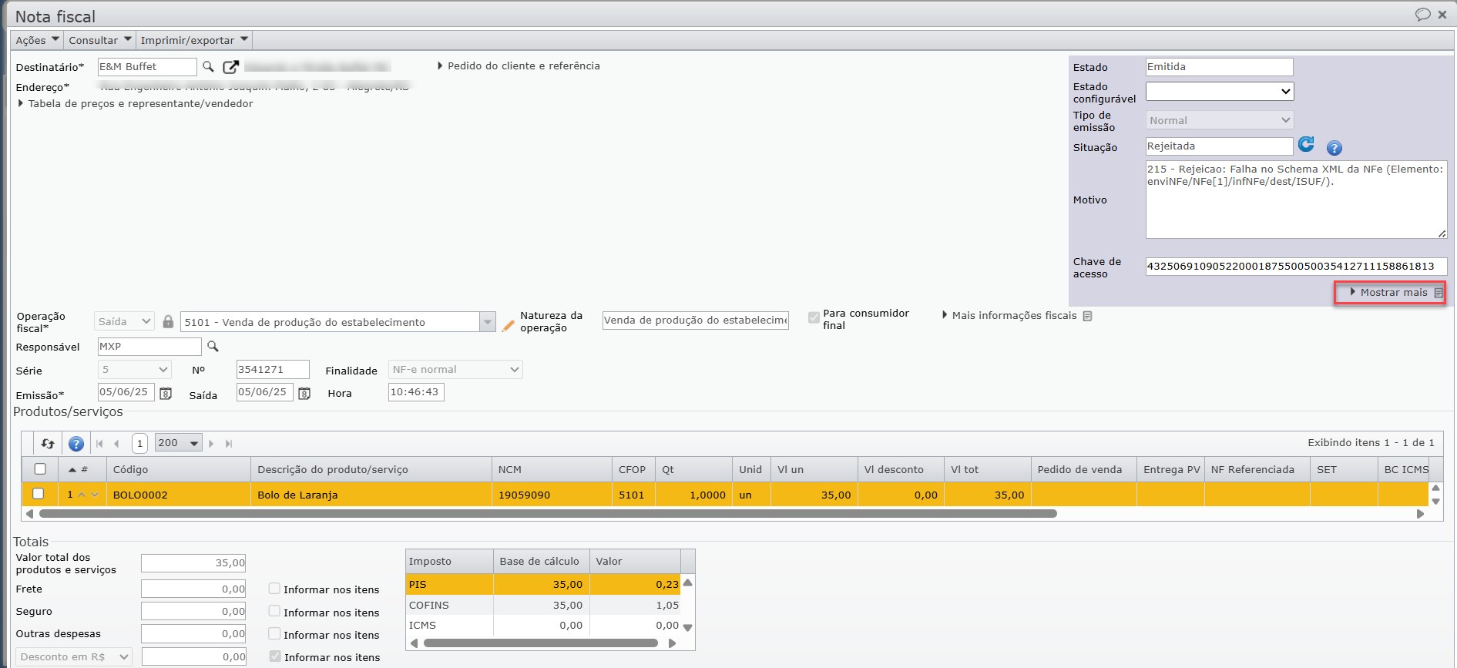Viewport: 1457px width, 668px height.
Task: Enable Informar nos itens for Outras despesas
Action: (274, 633)
